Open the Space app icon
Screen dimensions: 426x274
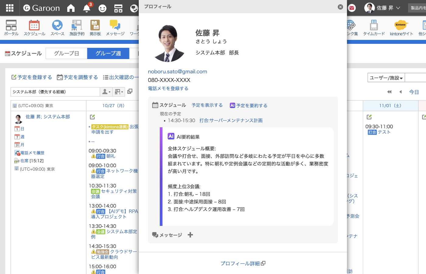click(x=57, y=28)
